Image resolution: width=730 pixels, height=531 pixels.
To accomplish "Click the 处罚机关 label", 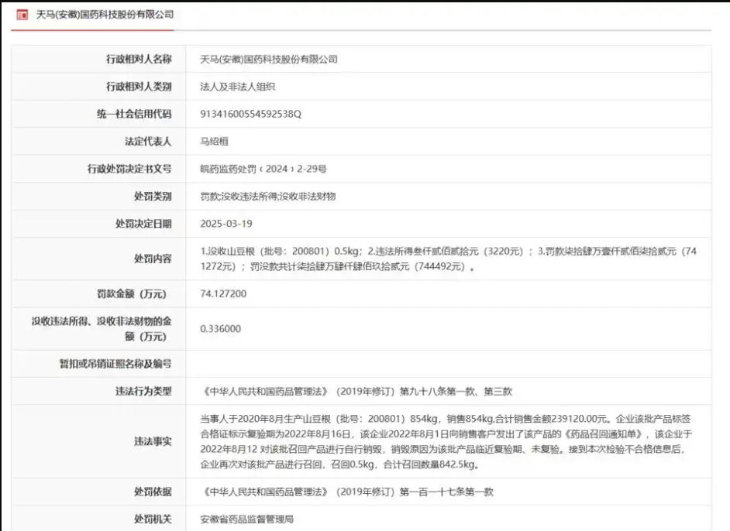I will pos(153,519).
